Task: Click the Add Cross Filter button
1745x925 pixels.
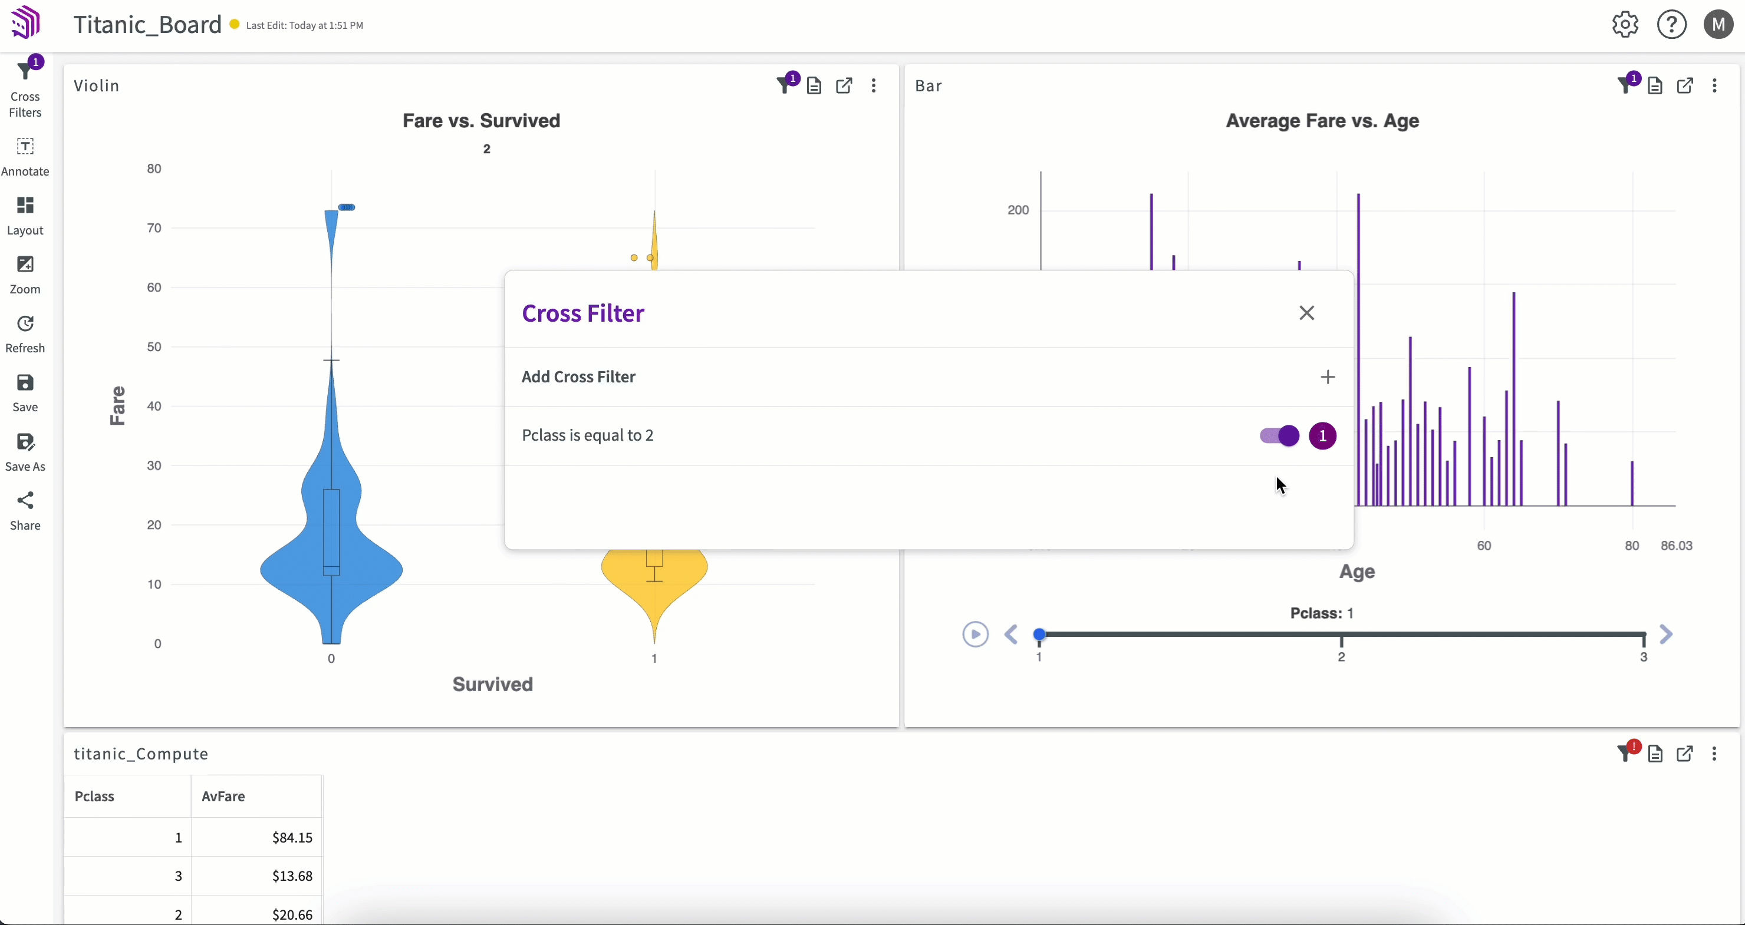Action: pyautogui.click(x=1327, y=377)
